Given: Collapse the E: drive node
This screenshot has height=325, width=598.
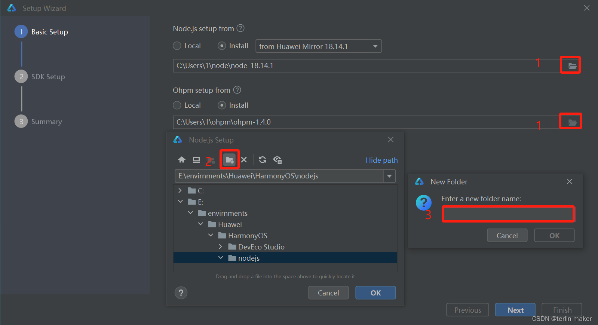Looking at the screenshot, I should click(180, 202).
